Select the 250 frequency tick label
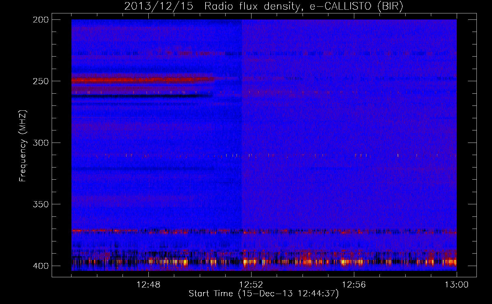Image resolution: width=492 pixels, height=304 pixels. point(40,81)
